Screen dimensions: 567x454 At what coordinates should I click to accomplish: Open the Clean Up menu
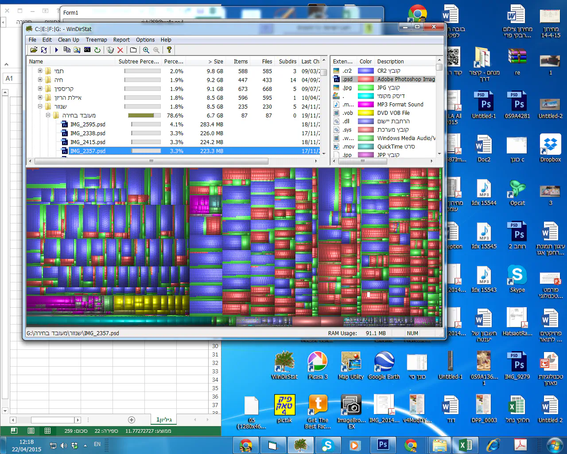click(x=68, y=40)
